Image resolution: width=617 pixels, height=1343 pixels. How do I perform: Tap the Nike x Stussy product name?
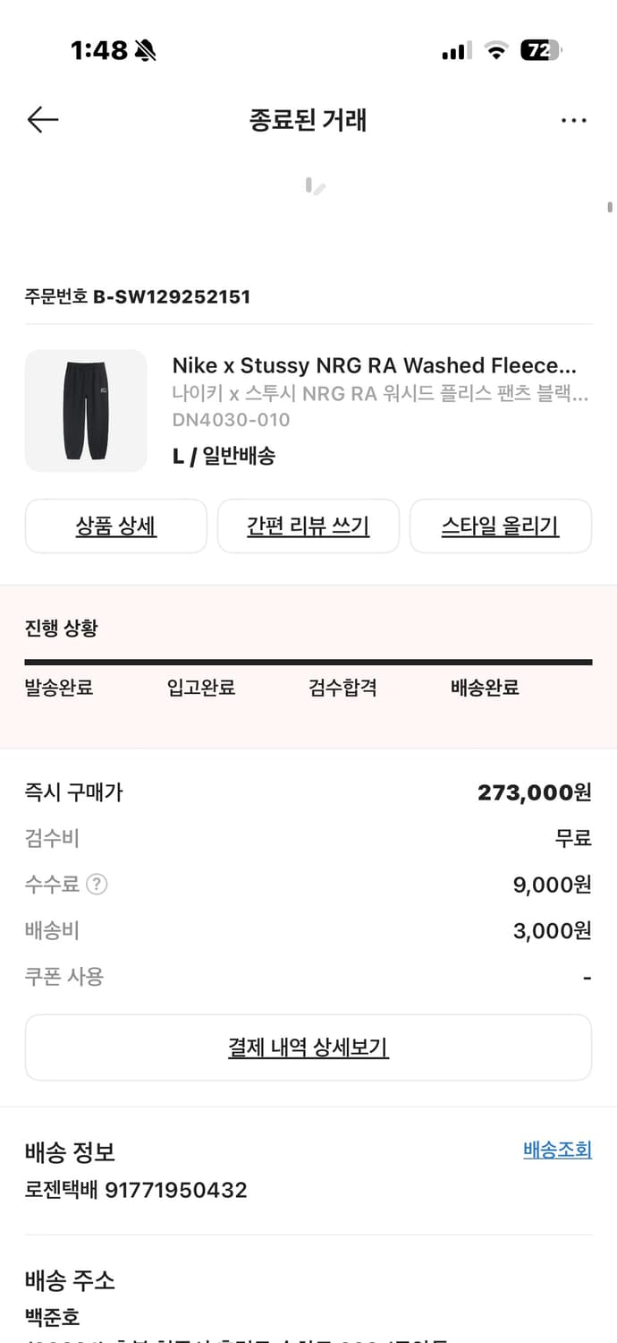374,365
